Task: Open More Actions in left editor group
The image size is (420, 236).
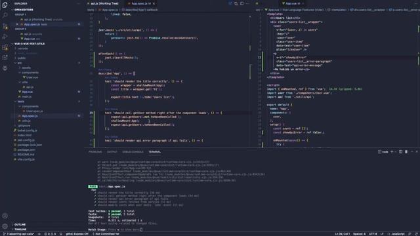Action: (247, 3)
